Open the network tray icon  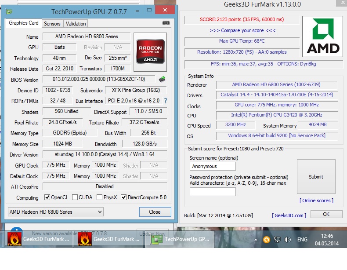pos(277,239)
